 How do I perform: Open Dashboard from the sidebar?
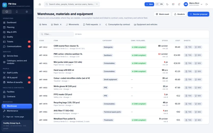coord(17,23)
